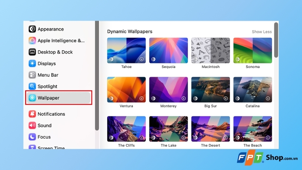Download the Catalina wallpaper via arrow icon

pyautogui.click(x=268, y=99)
